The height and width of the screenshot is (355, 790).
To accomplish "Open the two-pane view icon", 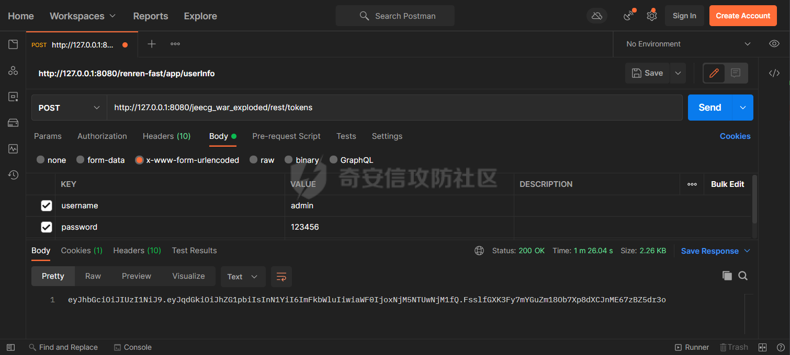I will point(763,347).
